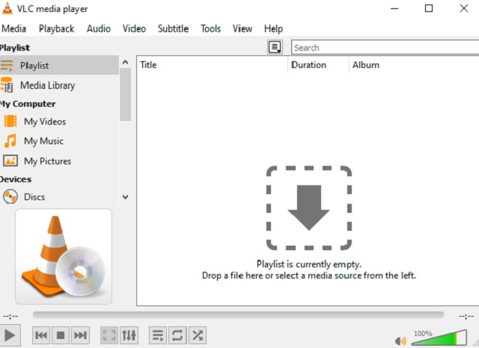Open the Video menu

tap(134, 28)
